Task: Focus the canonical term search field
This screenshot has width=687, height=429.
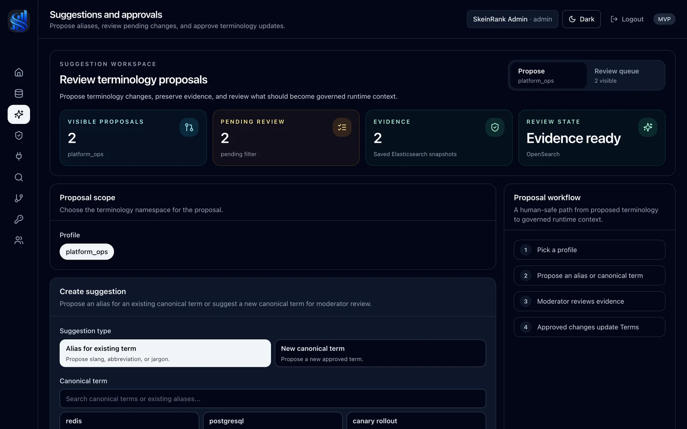Action: pyautogui.click(x=273, y=399)
